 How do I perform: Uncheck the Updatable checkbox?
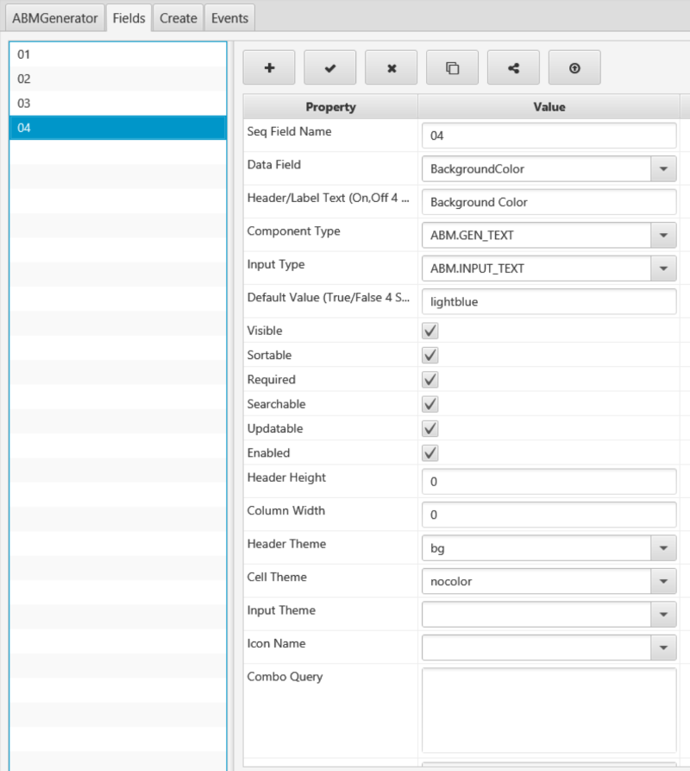[x=430, y=429]
